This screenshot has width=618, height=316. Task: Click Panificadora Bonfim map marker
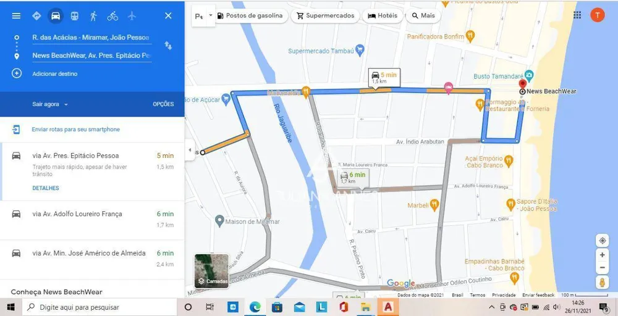[470, 36]
